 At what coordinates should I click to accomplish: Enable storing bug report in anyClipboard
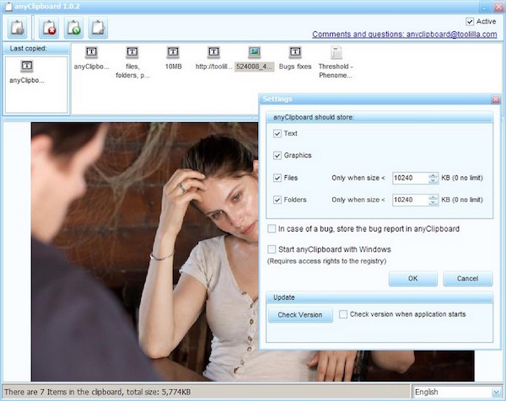click(x=272, y=229)
